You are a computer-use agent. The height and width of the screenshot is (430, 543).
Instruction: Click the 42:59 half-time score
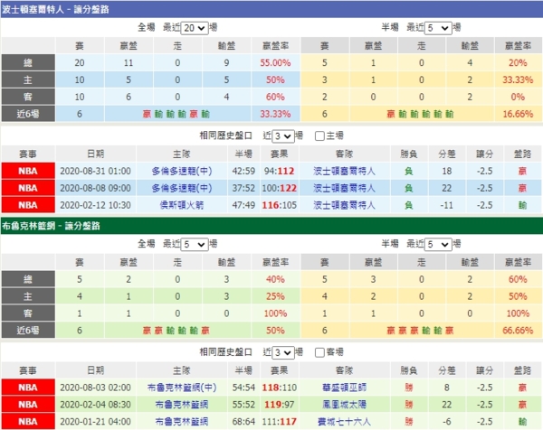click(243, 171)
